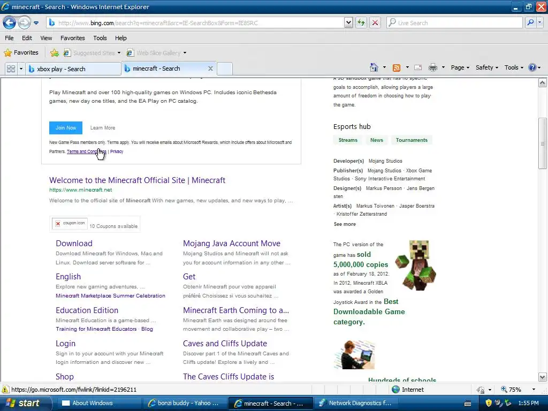The width and height of the screenshot is (548, 411).
Task: Open the Favorites menu
Action: click(x=73, y=38)
